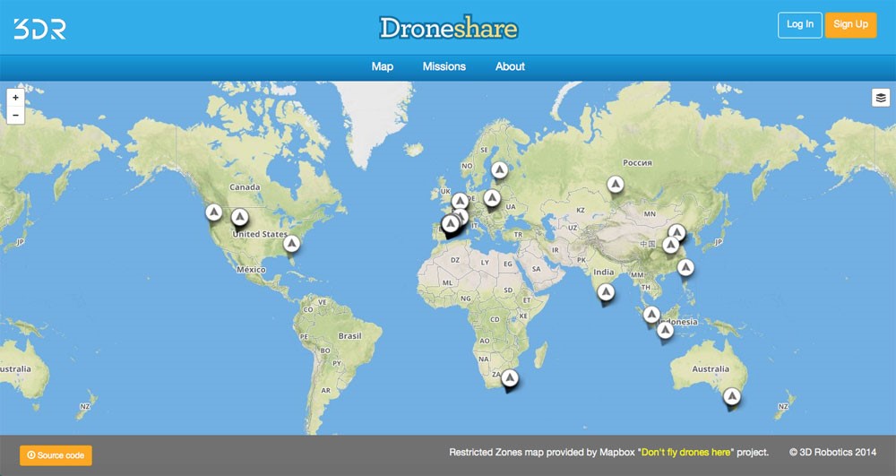Screen dimensions: 896x476
Task: Select the drone marker next to UK label
Action: [x=460, y=201]
